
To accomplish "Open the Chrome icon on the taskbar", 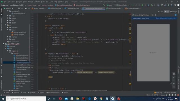I will click(101, 98).
